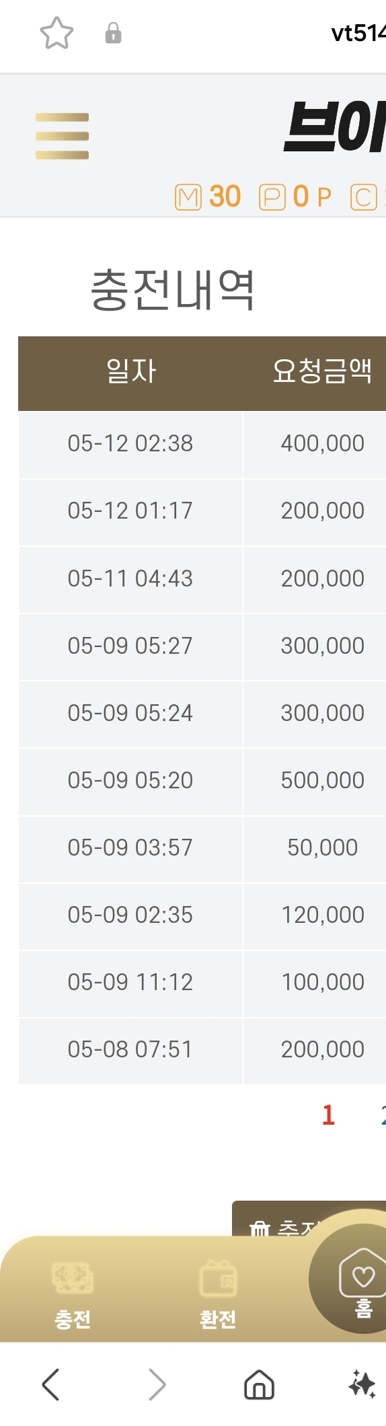Tap the browser forward arrow
This screenshot has height=1426, width=386.
coord(157,1384)
